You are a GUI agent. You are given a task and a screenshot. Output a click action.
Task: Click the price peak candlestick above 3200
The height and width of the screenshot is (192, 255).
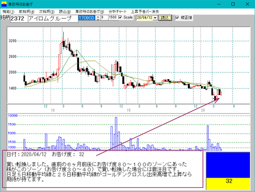pyautogui.click(x=64, y=41)
